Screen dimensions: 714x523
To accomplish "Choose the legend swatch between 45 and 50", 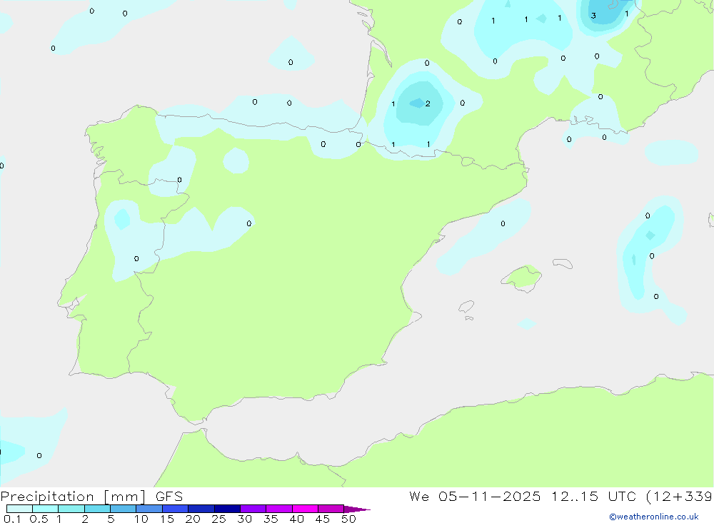I will click(331, 509).
